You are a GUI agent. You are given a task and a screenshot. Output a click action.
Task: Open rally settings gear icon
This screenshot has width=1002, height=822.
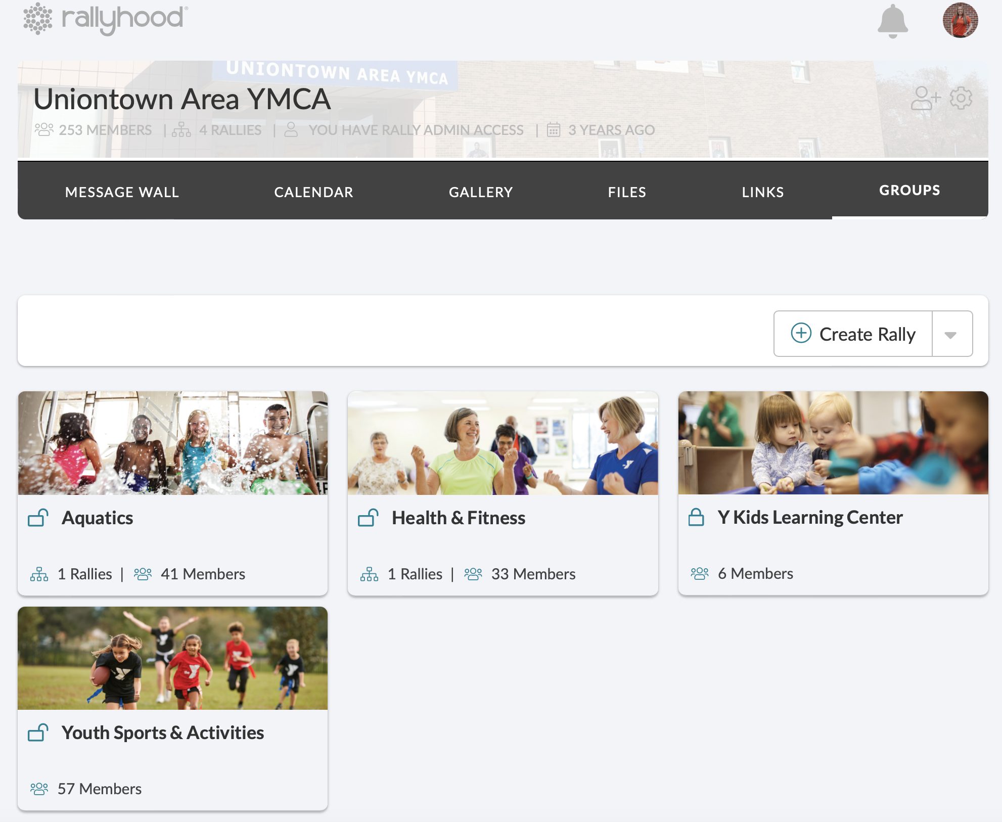tap(961, 98)
